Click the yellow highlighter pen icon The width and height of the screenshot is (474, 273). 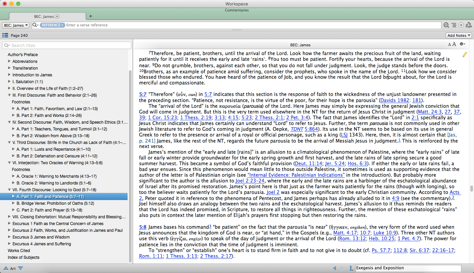[x=465, y=54]
